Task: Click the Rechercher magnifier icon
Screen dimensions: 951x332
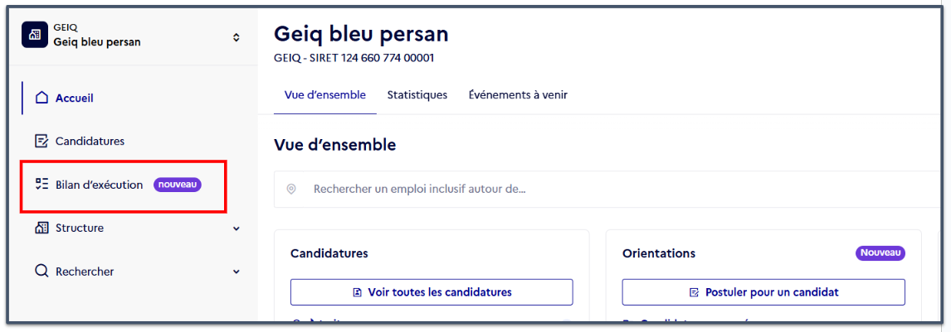Action: [41, 272]
